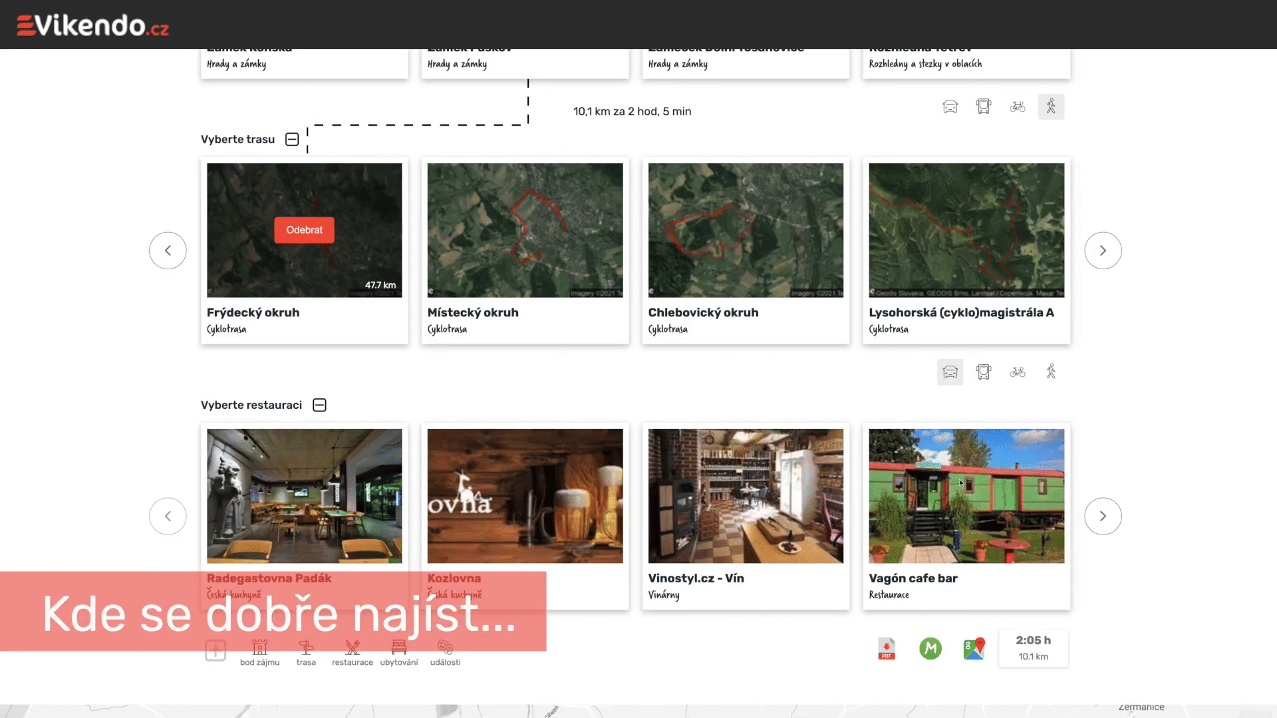This screenshot has height=718, width=1277.
Task: Collapse the Vyberte restauraci section
Action: [x=319, y=405]
